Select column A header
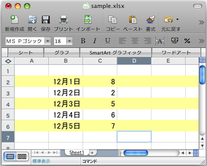207x166 pixels. coord(32,61)
